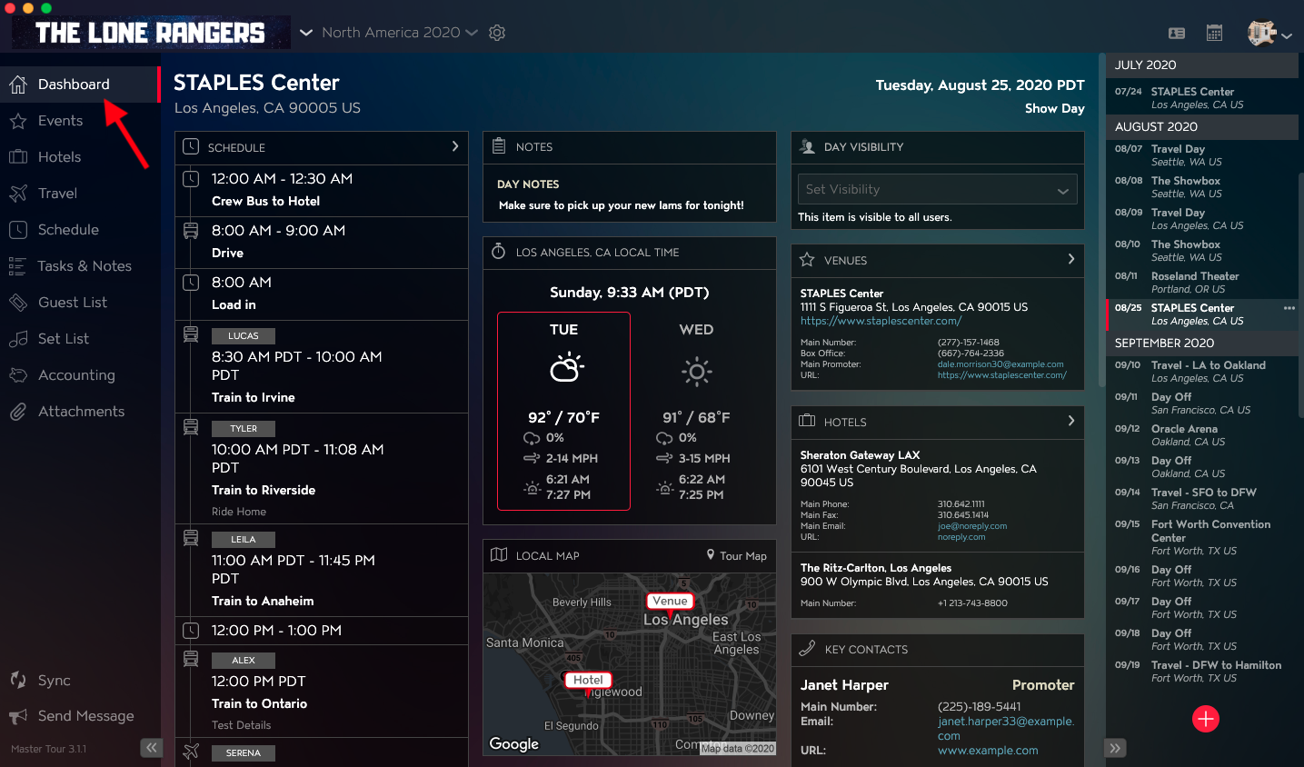Click the local time stopwatch icon
1304x767 pixels.
point(499,251)
